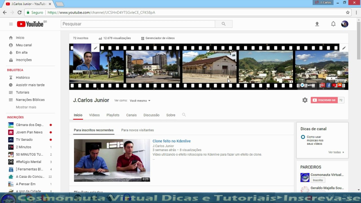Screen dimensions: 361x203
Task: Click the Cosmonauta Virtual partner avatar
Action: pos(305,177)
